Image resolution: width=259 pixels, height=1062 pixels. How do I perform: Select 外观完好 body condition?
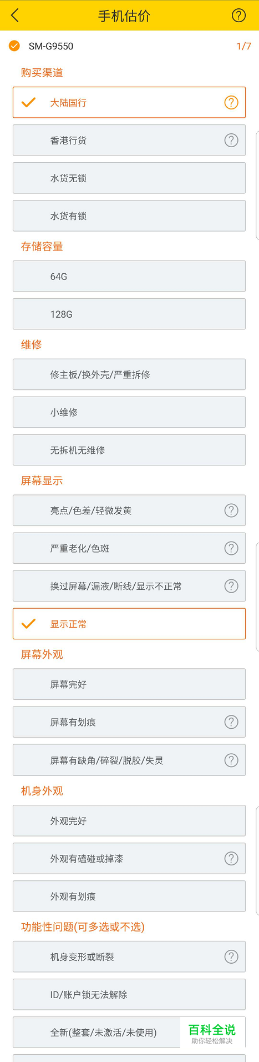129,820
